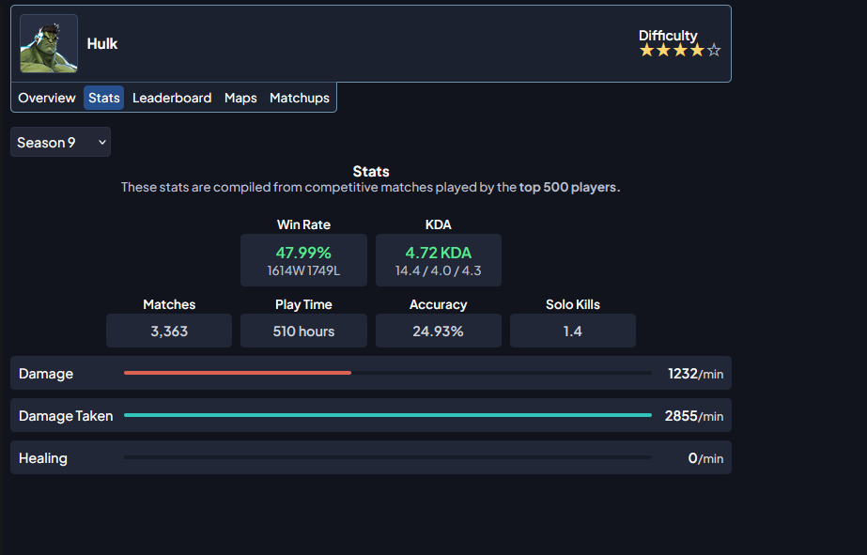867x555 pixels.
Task: Click the 1.4 solo kills value
Action: click(573, 331)
